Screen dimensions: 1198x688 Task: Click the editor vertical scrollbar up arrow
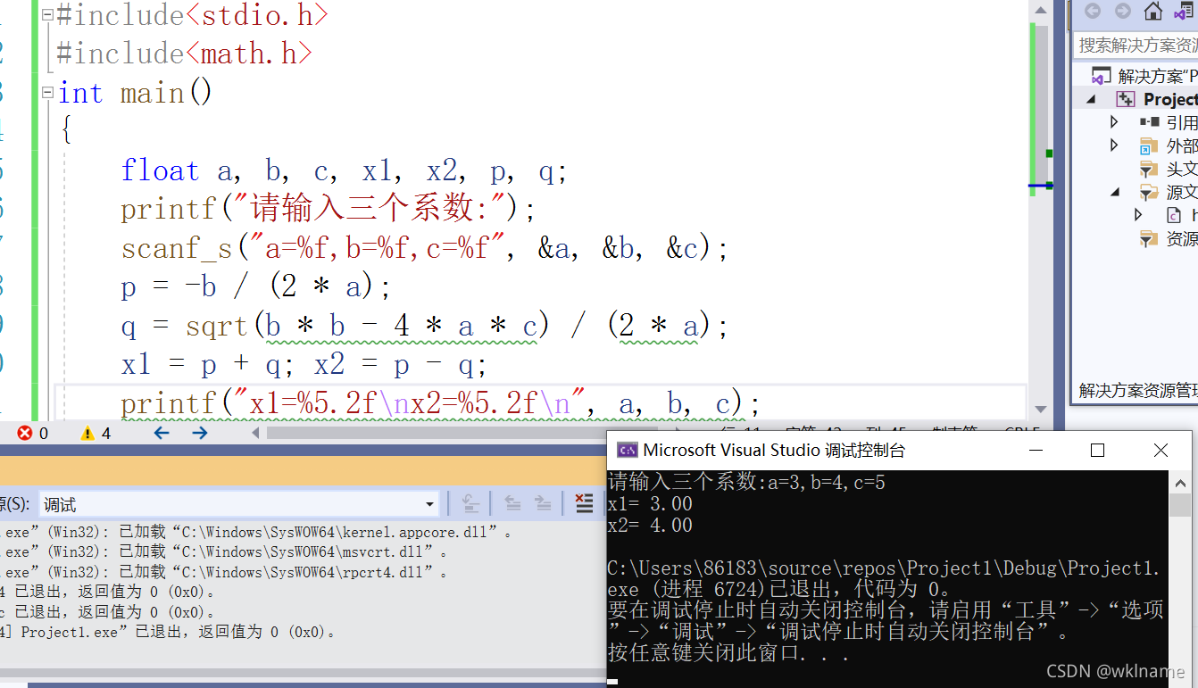pos(1040,10)
